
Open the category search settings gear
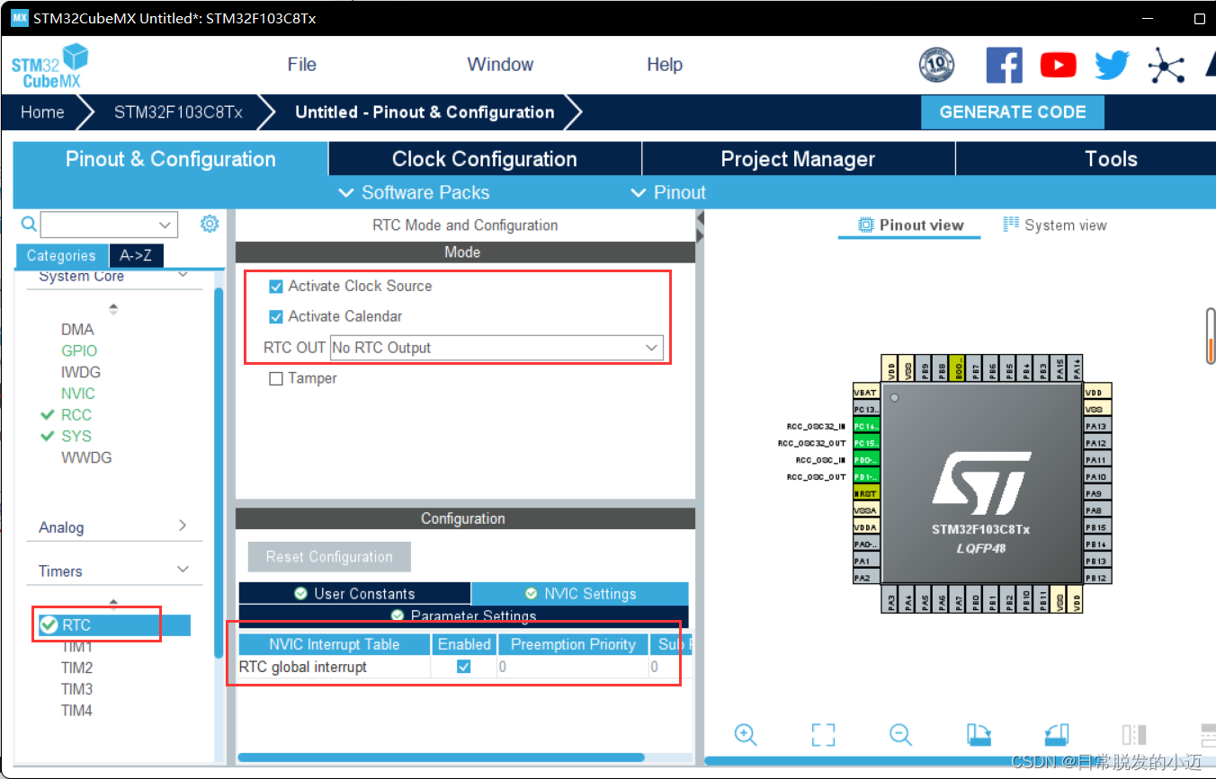point(210,224)
